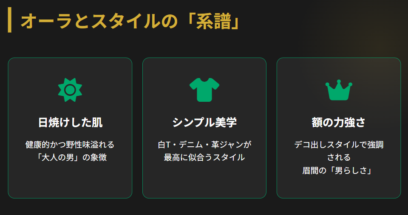Select the 日焼けした肌 card heading
This screenshot has width=408, height=215.
point(70,123)
